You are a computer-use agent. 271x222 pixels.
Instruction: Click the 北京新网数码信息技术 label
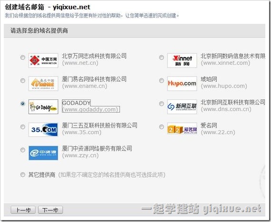click(x=233, y=56)
